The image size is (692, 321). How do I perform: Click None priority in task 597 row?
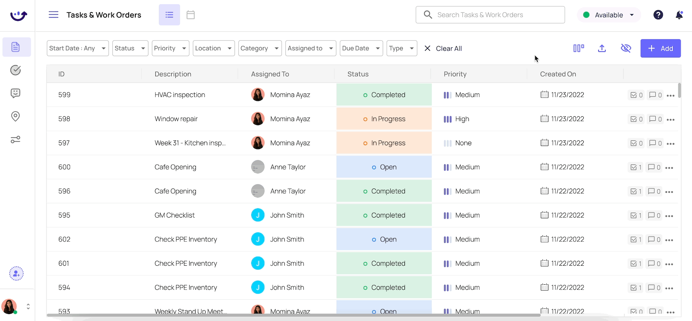(457, 143)
